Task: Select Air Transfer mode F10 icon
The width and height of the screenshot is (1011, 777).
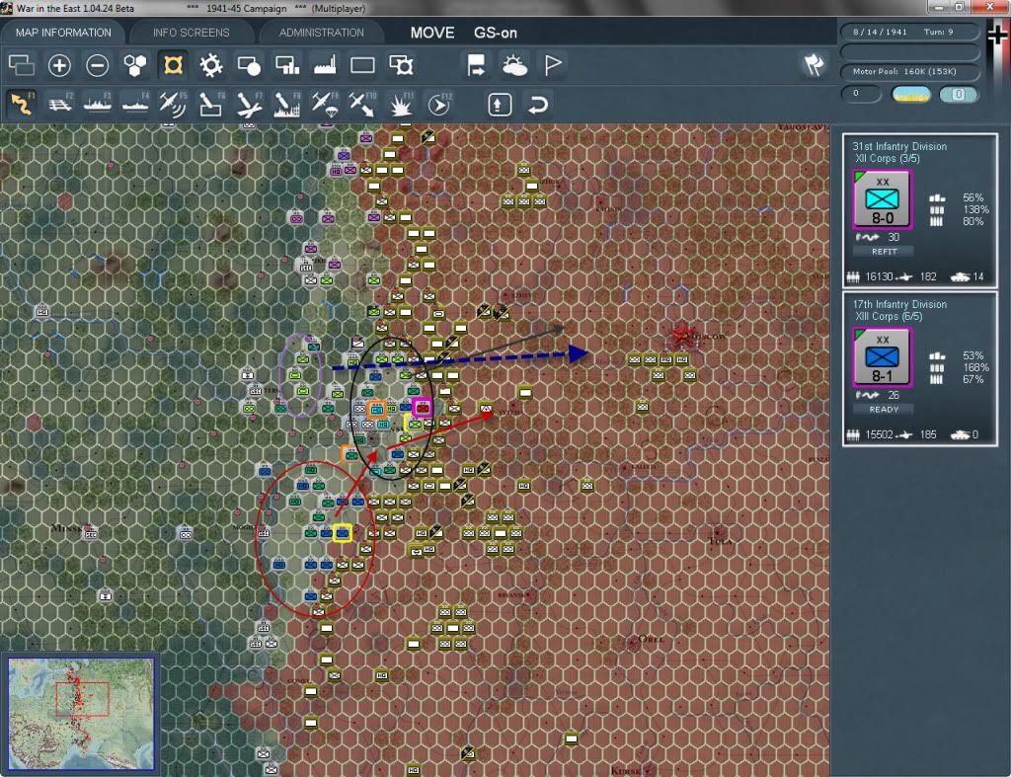Action: point(362,104)
